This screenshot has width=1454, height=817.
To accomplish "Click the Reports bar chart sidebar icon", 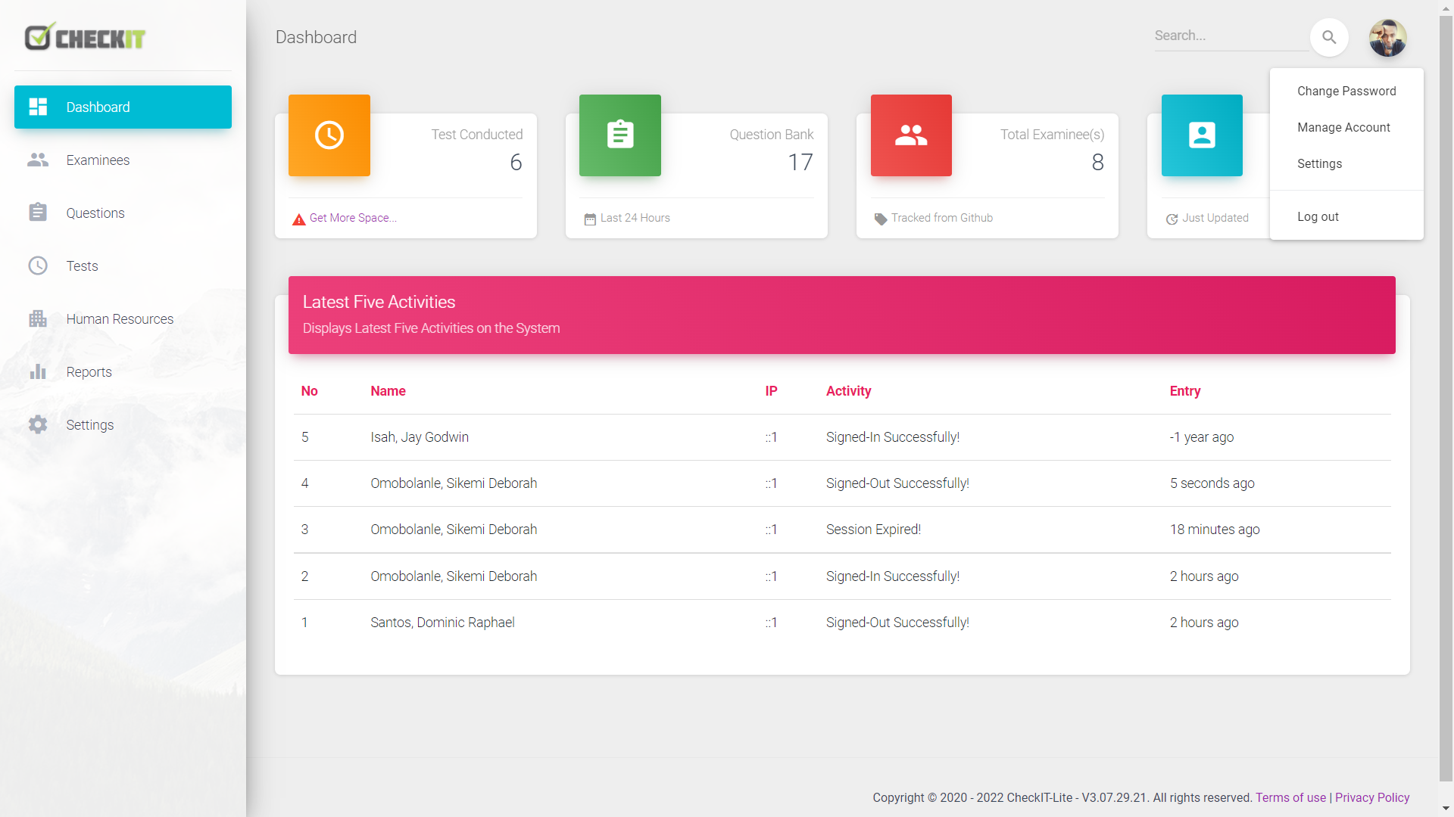I will pos(38,372).
